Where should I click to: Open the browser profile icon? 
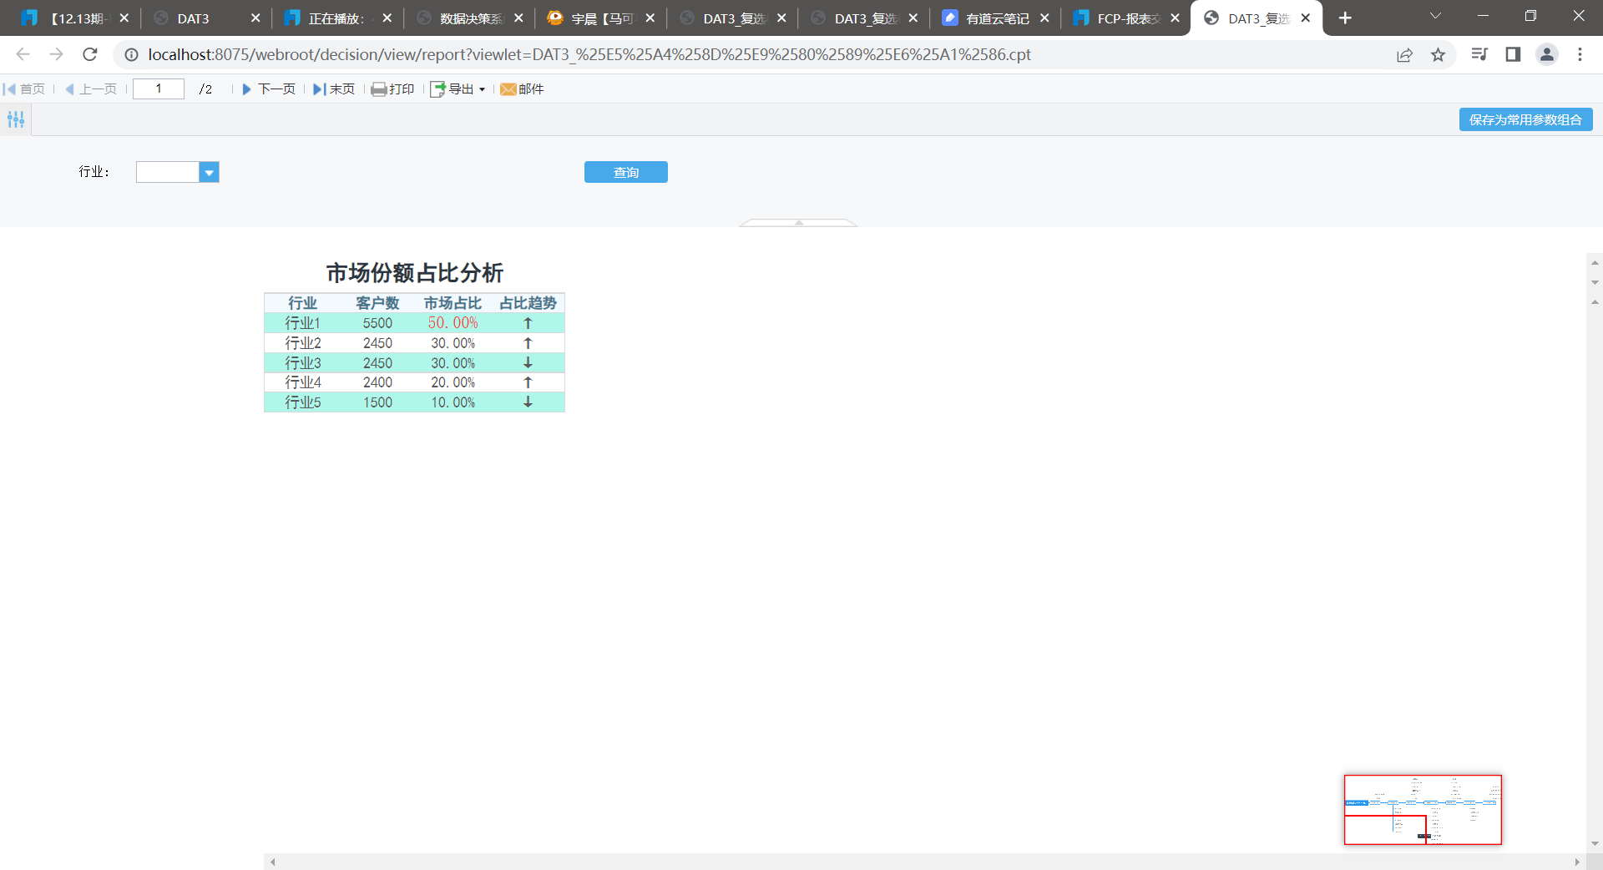(x=1547, y=54)
